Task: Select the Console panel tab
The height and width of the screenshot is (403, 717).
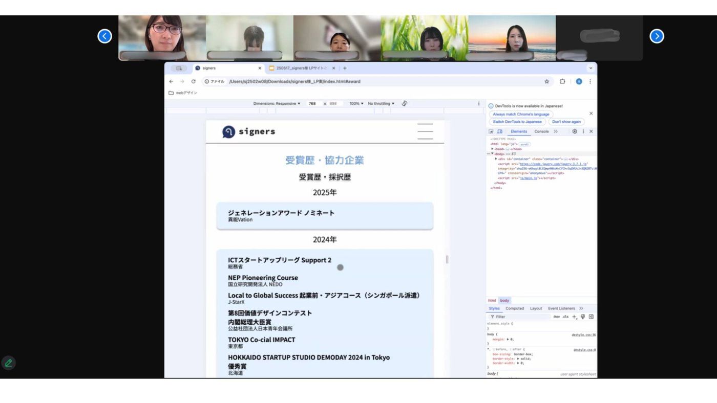Action: pos(541,131)
